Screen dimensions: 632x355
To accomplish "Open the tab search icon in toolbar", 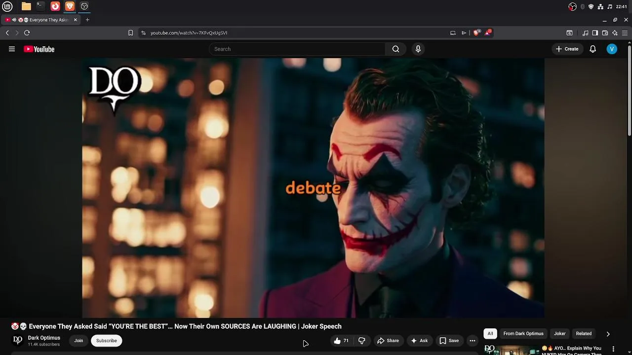I will [x=569, y=33].
